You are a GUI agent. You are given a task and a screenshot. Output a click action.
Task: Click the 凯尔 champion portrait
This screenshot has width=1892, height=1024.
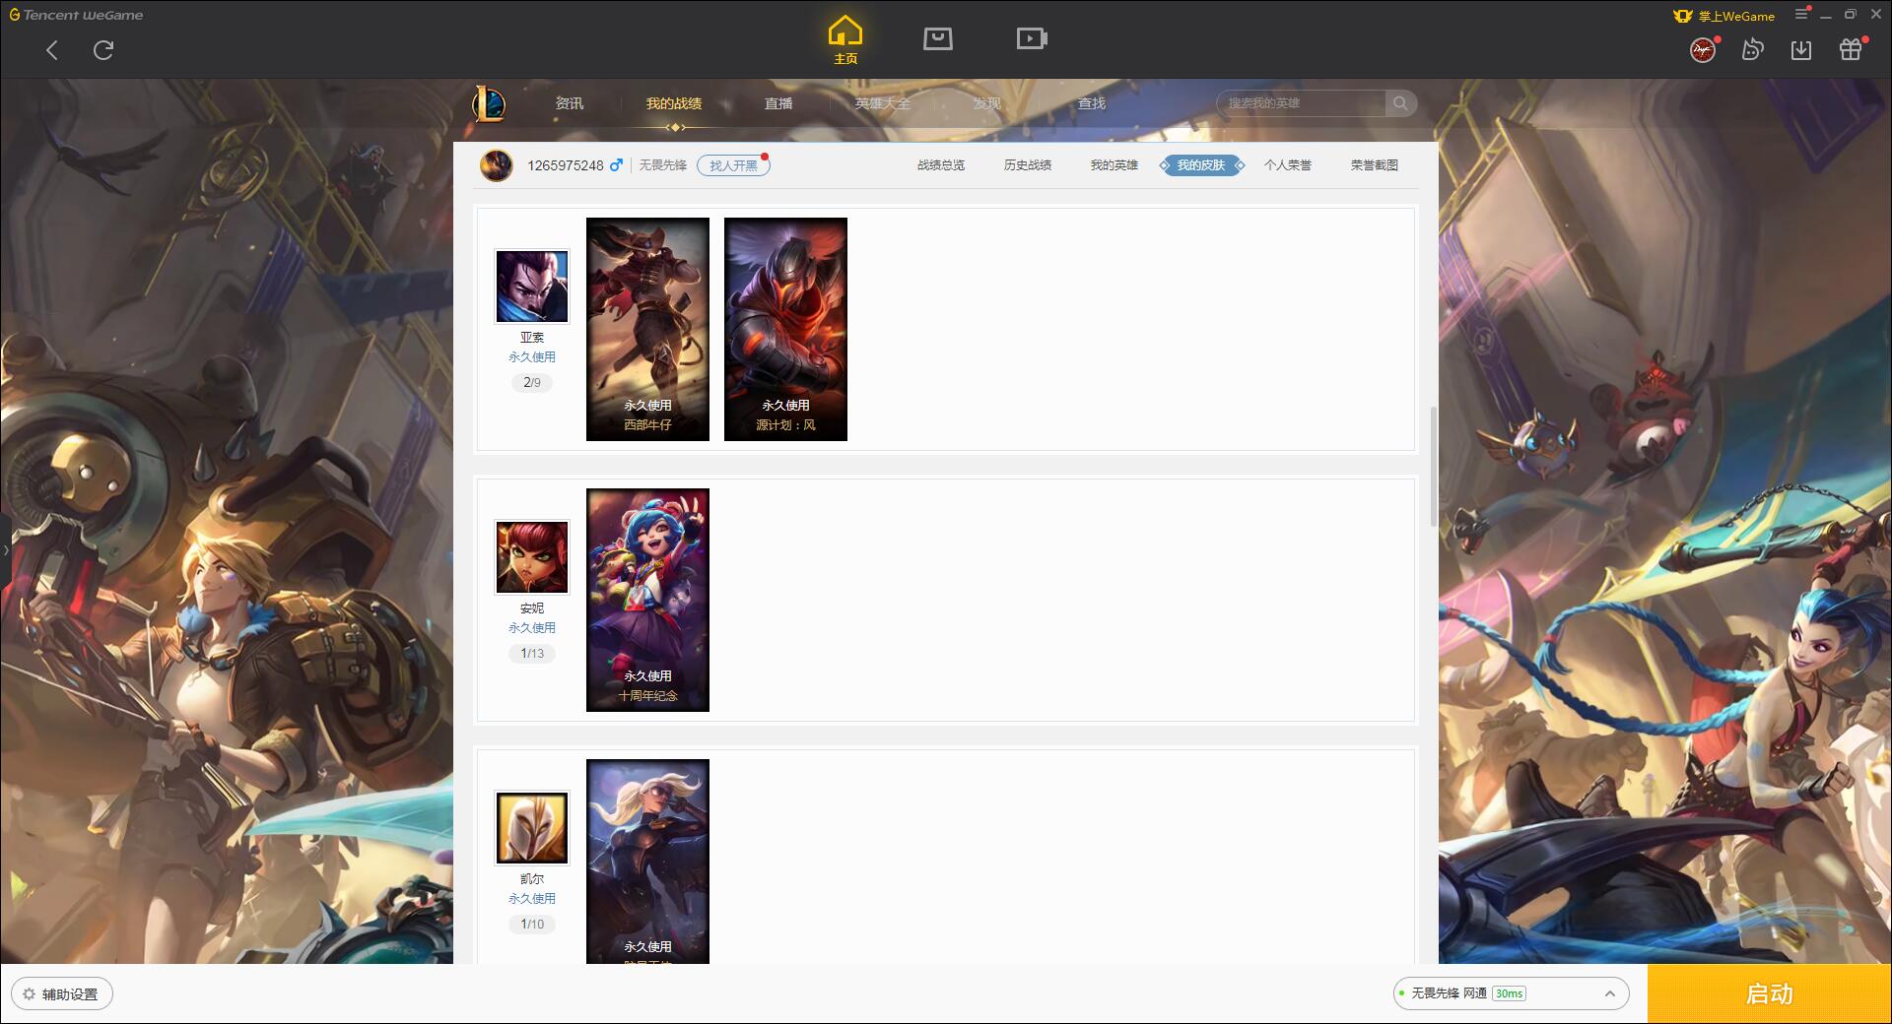532,828
